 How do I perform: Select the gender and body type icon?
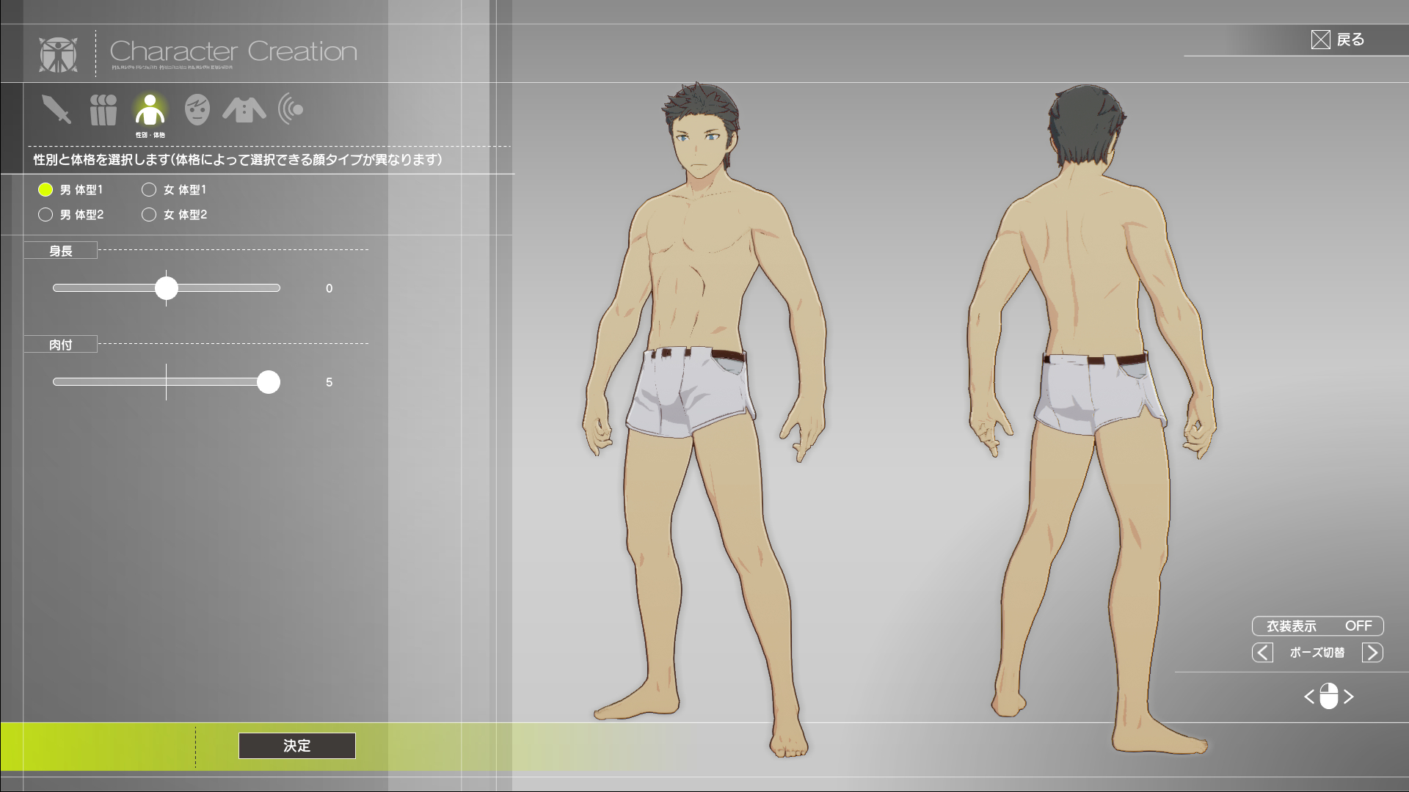tap(150, 110)
